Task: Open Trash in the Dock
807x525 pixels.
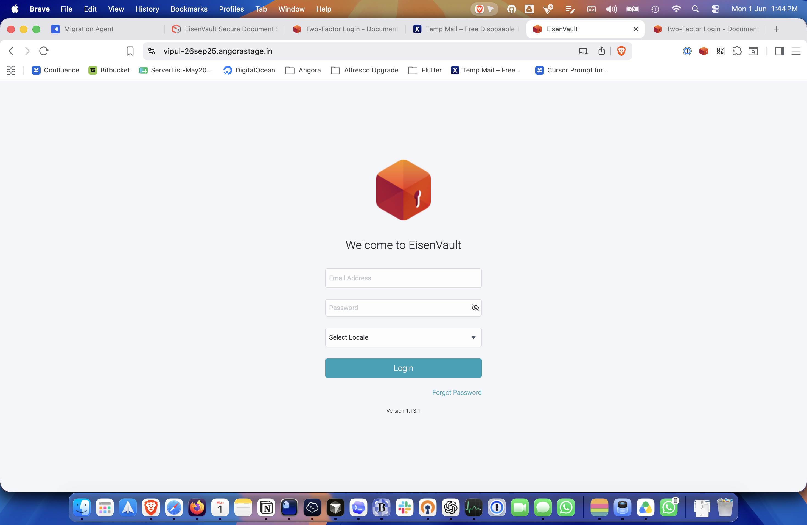Action: [725, 507]
